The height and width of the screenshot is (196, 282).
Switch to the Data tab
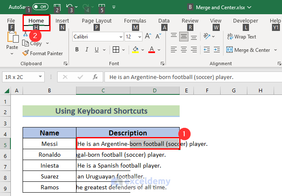click(x=164, y=21)
